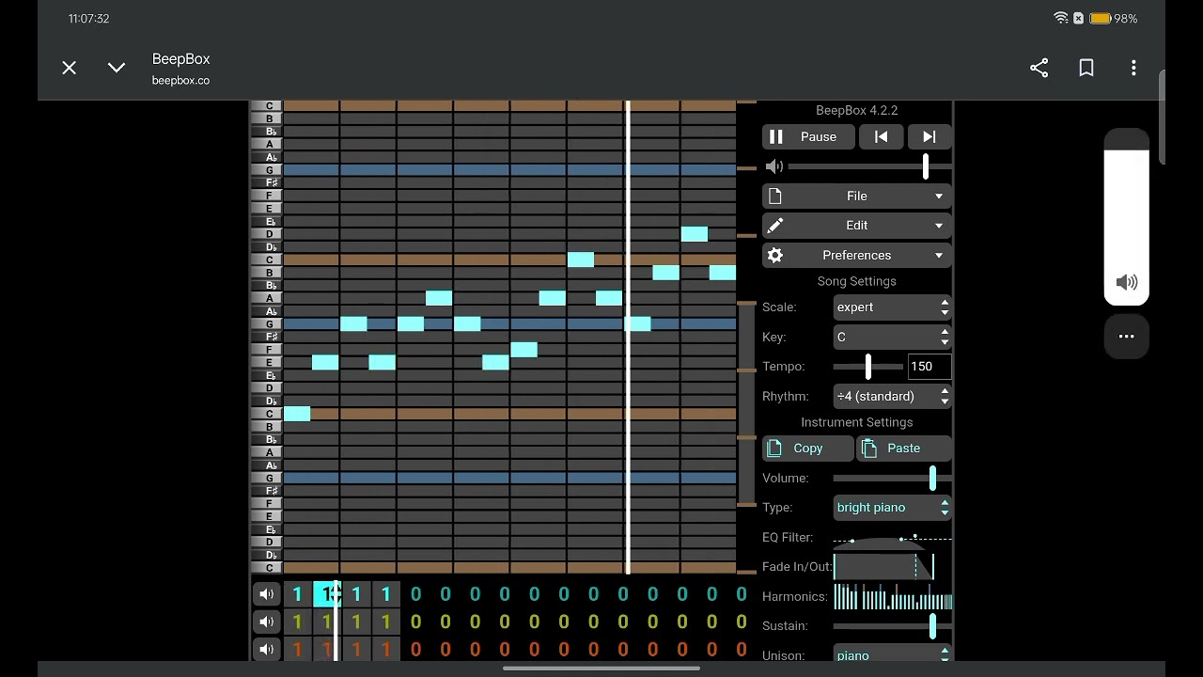Viewport: 1203px width, 677px height.
Task: Click the Harmonics editor bars
Action: [893, 597]
